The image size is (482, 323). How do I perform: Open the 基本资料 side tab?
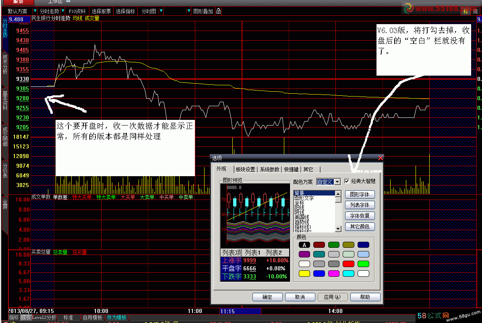[x=5, y=100]
